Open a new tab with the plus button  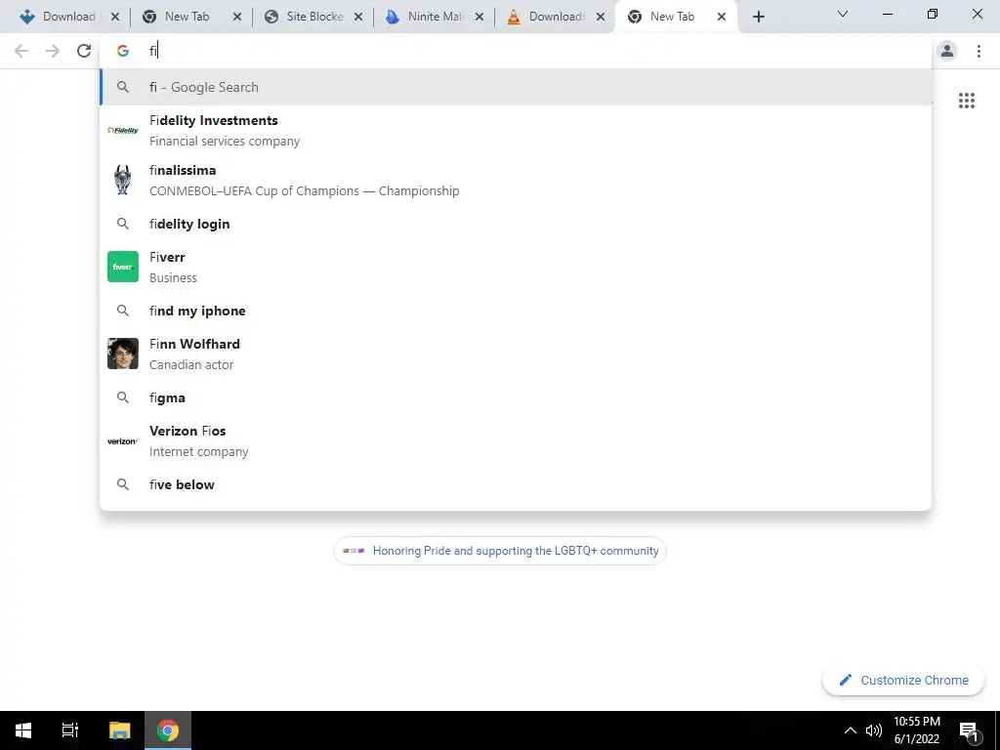pyautogui.click(x=758, y=17)
